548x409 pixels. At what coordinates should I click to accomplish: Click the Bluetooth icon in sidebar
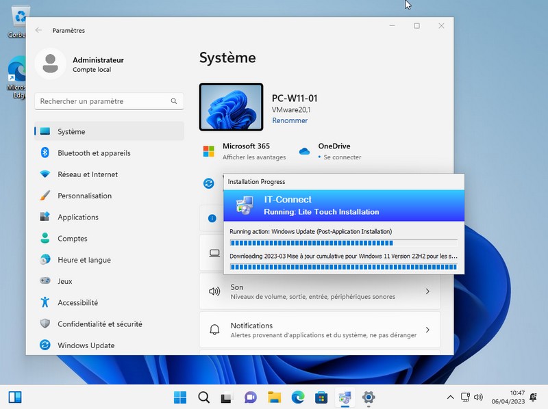[45, 153]
